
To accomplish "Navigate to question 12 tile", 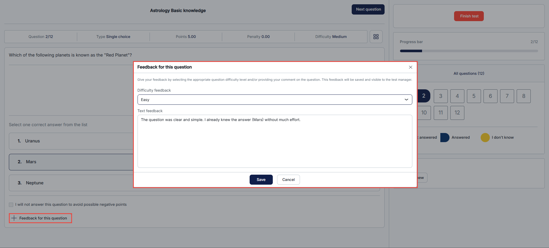I will pyautogui.click(x=457, y=113).
